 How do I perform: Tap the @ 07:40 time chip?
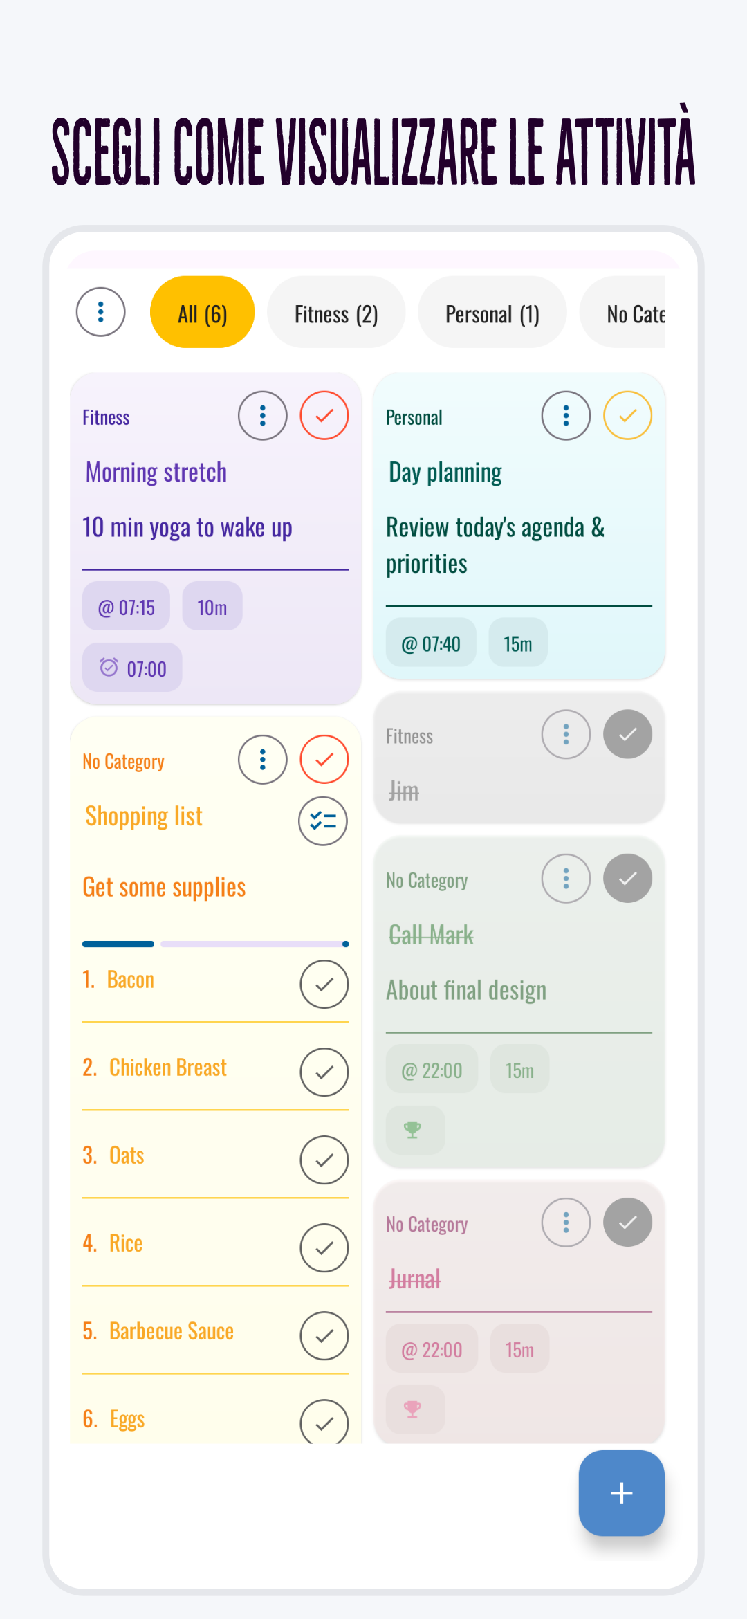coord(431,644)
